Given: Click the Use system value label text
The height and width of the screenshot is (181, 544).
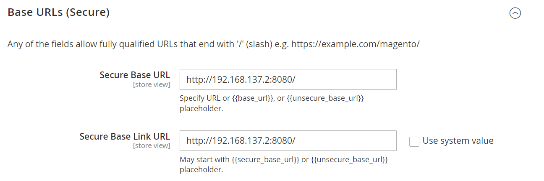Looking at the screenshot, I should coord(458,141).
